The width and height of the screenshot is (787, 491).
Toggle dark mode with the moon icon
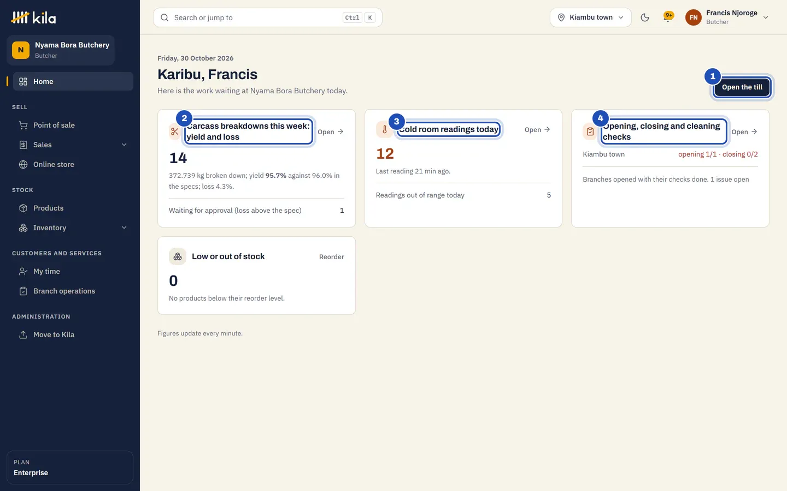click(x=645, y=17)
